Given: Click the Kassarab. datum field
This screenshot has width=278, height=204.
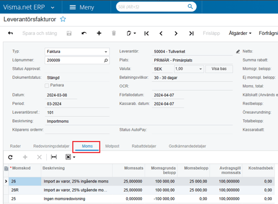Looking at the screenshot, I should tap(168, 104).
